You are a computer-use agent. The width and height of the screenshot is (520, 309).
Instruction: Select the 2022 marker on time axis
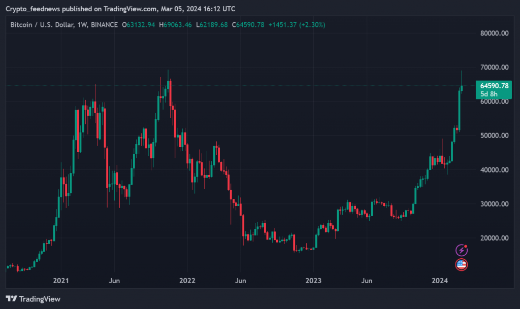click(x=187, y=280)
